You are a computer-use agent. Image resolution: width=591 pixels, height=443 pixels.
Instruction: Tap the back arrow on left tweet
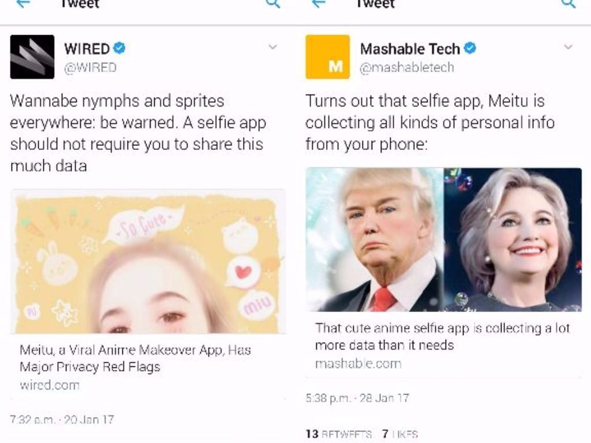tap(23, 3)
